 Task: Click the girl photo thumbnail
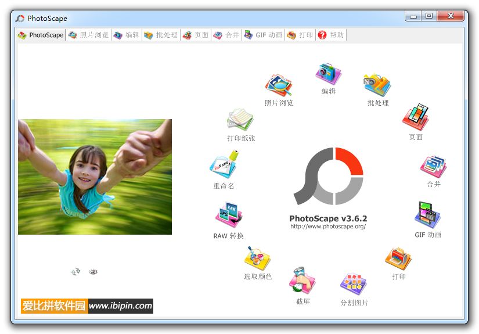tap(95, 177)
